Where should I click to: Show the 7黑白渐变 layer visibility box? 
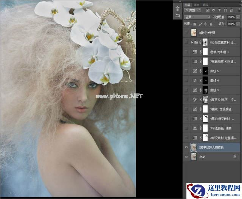pyautogui.click(x=186, y=61)
